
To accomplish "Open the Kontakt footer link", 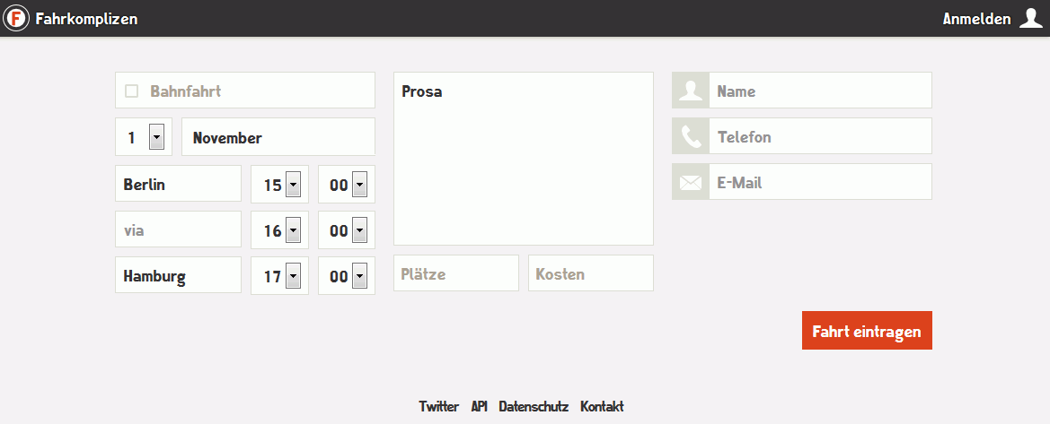I will 602,406.
